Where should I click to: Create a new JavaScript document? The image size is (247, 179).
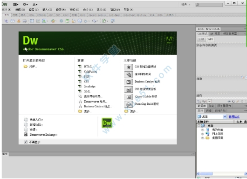(x=87, y=87)
